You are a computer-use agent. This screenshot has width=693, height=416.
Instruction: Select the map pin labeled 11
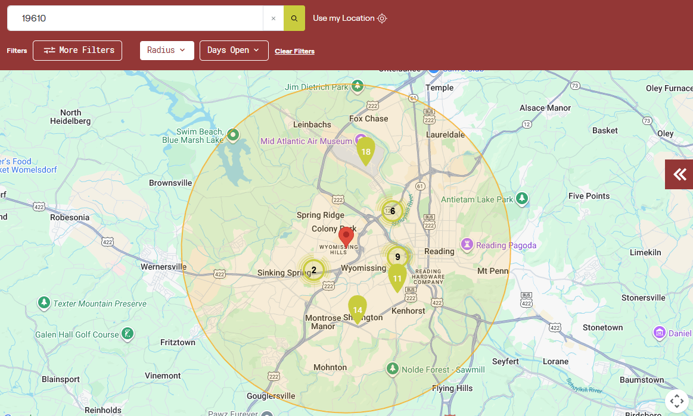click(397, 277)
